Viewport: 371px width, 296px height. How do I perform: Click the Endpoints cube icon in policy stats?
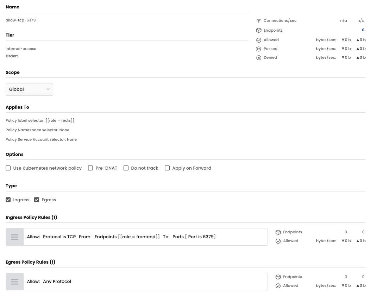click(x=259, y=30)
